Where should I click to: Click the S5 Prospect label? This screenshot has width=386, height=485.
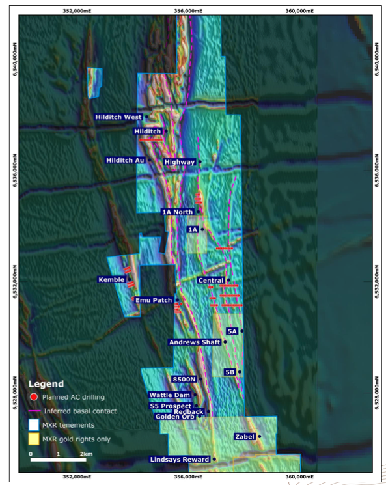point(171,406)
